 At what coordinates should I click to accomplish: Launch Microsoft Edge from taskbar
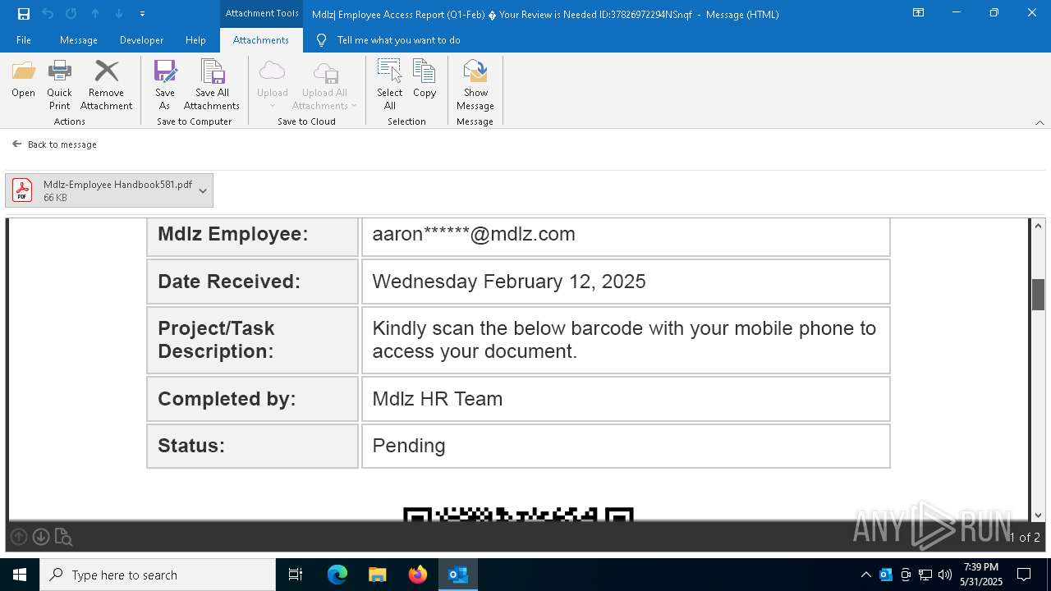(337, 575)
